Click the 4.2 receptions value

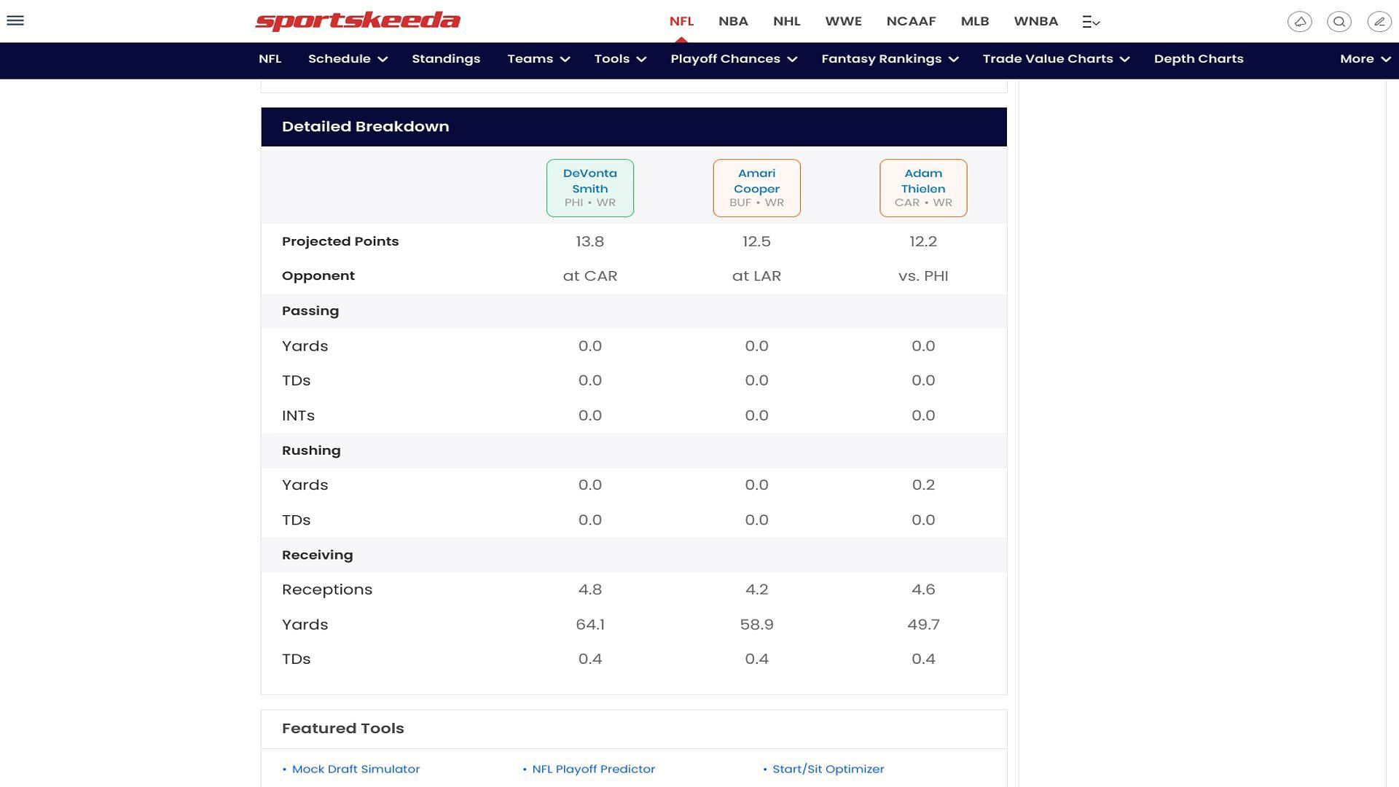(x=756, y=590)
